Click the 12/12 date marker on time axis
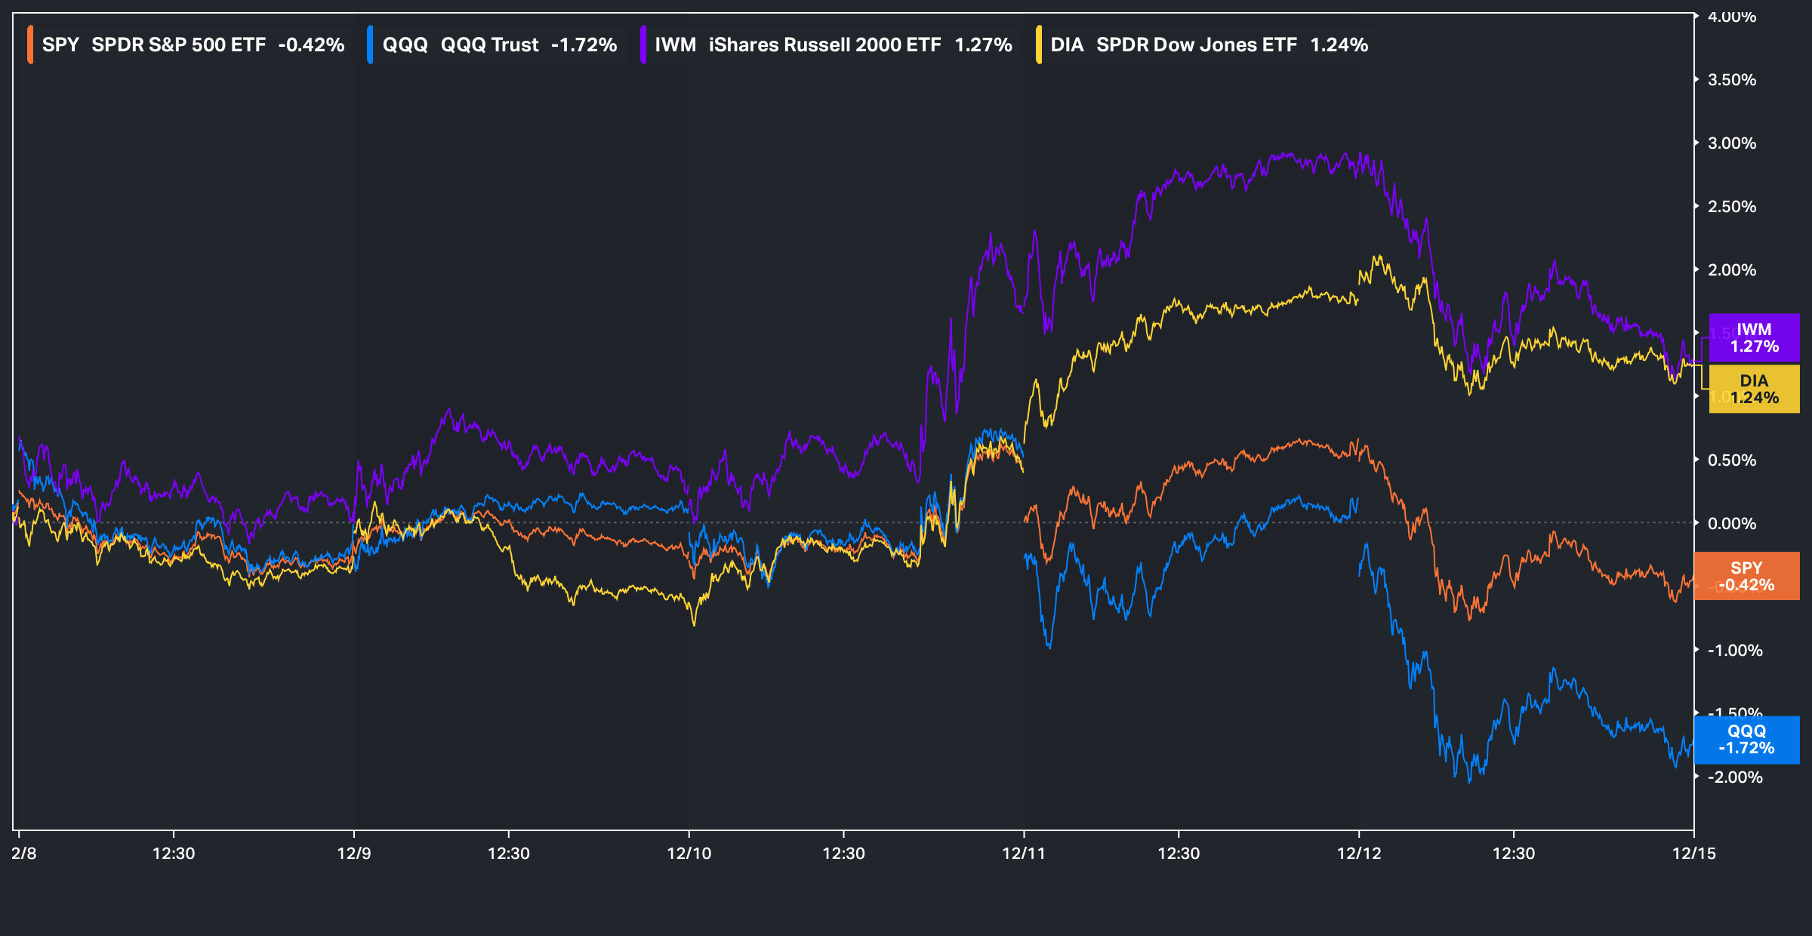 tap(1358, 853)
